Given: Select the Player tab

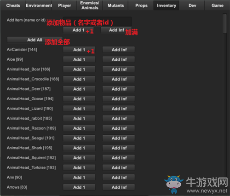Looking at the screenshot, I should pos(64,6).
